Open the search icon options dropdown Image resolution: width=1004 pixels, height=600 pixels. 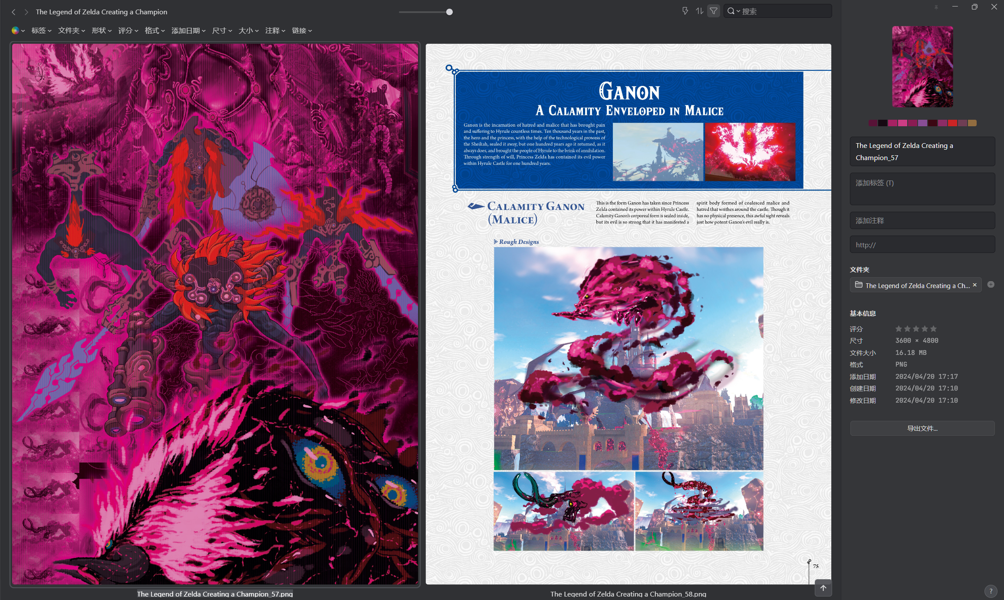coord(733,11)
